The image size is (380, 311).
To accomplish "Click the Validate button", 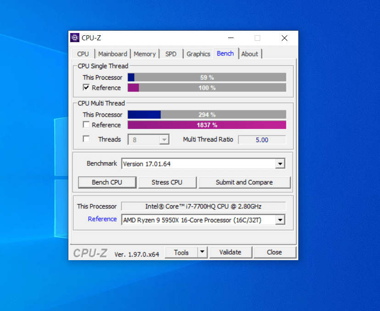I will [x=230, y=252].
